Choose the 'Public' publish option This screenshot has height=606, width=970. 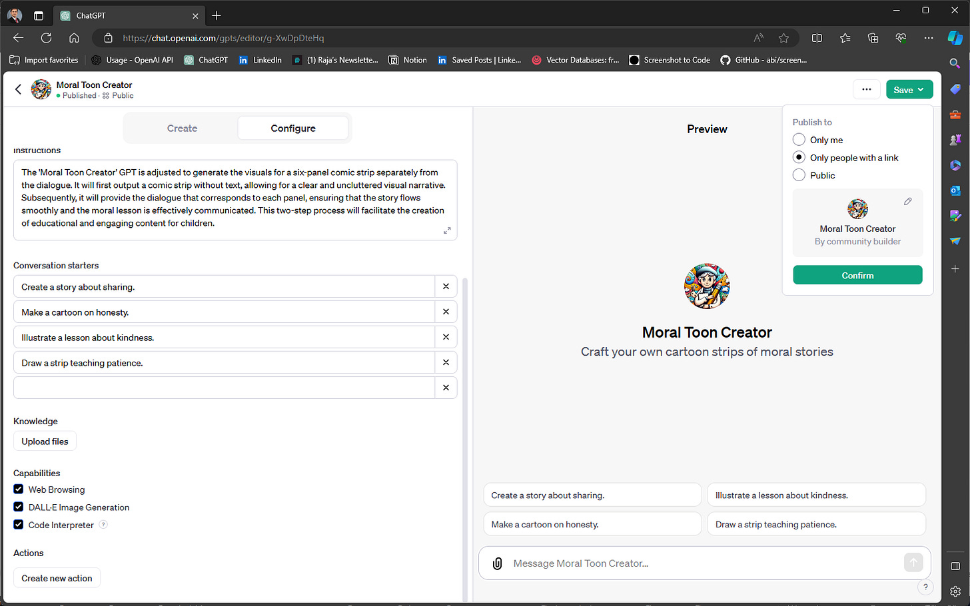point(799,175)
